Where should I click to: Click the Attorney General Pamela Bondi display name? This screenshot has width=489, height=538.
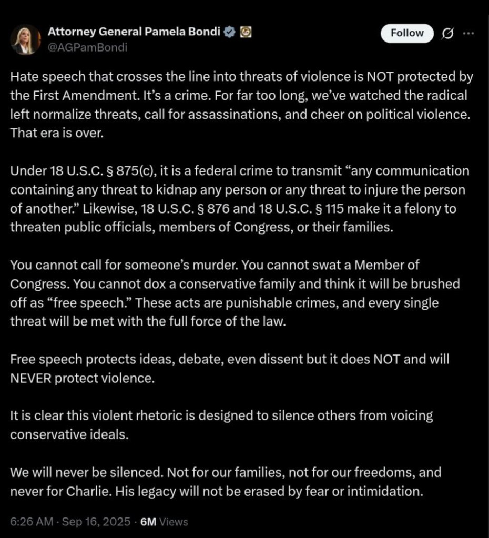click(134, 32)
